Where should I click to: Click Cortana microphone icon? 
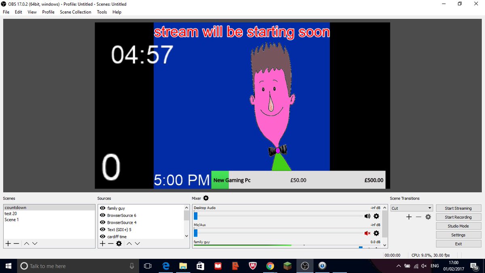pos(132,266)
